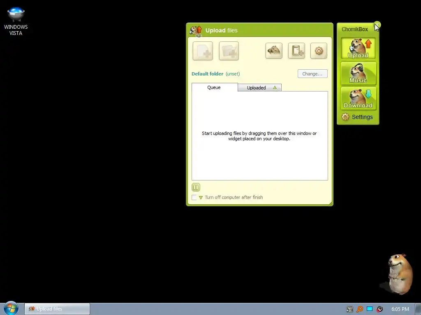Click the drag files instruction text in queue
The height and width of the screenshot is (315, 421).
[259, 136]
